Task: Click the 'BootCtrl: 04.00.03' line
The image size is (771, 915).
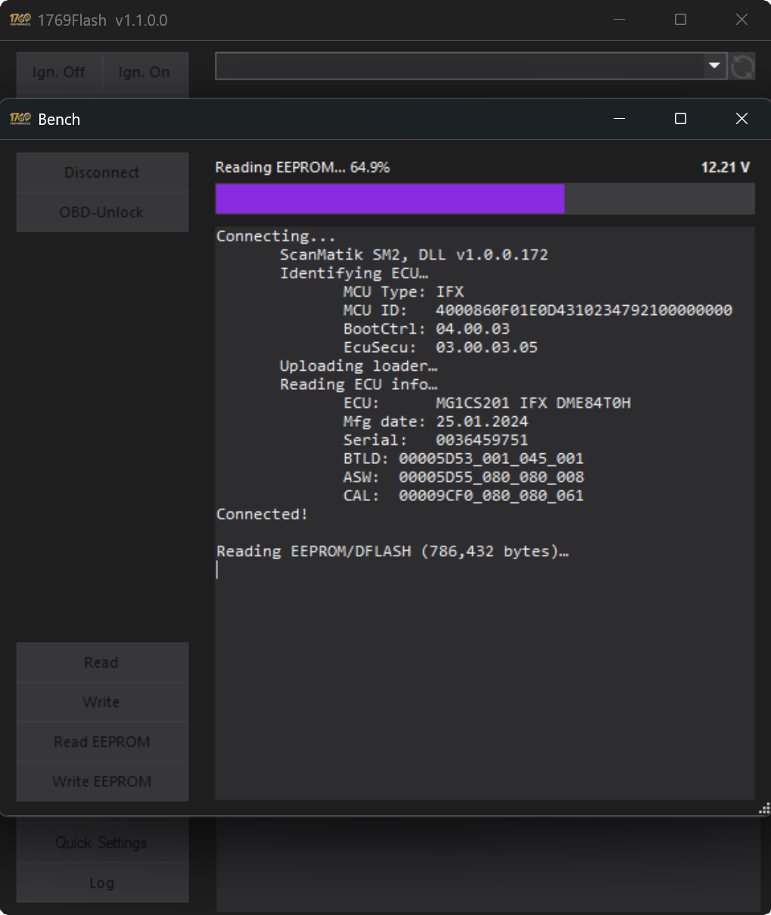Action: [427, 328]
